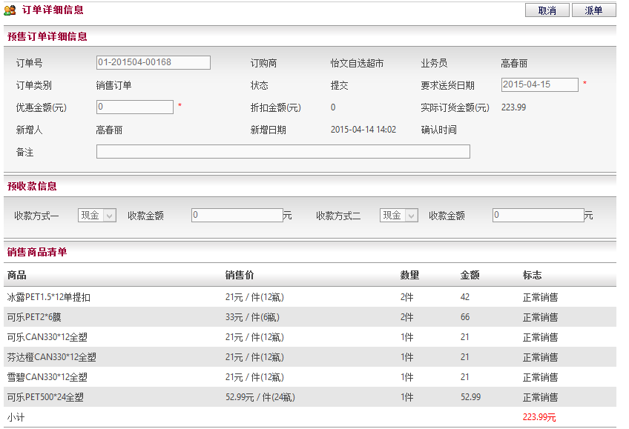Click price 52.99元 / 件(24瓶)
The height and width of the screenshot is (429, 629).
(x=260, y=397)
